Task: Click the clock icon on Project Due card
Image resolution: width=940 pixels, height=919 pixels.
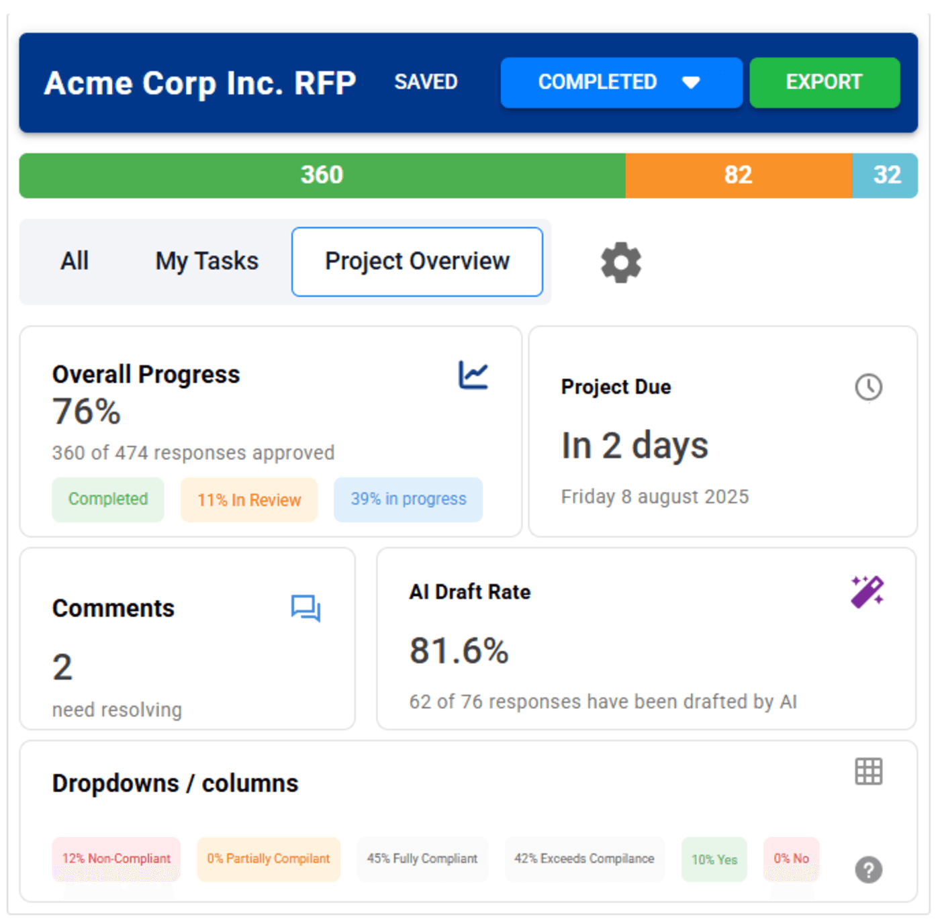Action: pos(868,387)
